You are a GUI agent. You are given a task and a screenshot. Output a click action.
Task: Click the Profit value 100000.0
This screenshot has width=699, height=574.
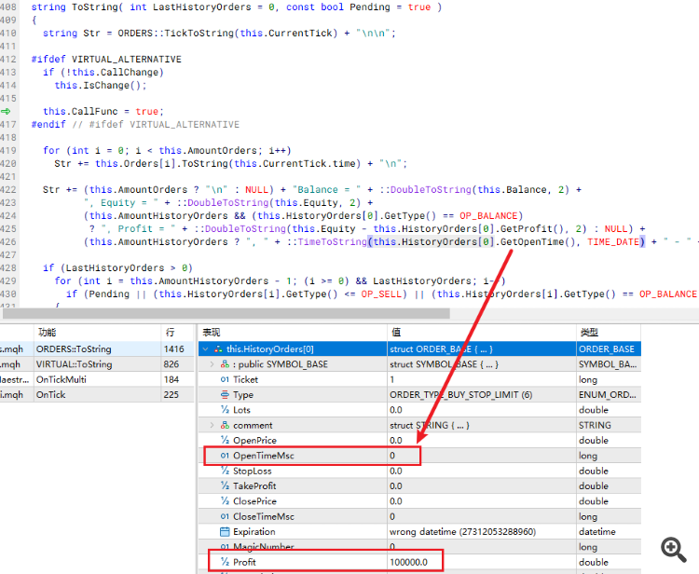coord(409,562)
